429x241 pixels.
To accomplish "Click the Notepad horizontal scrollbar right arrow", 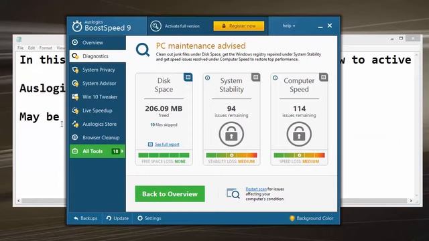I will (411, 201).
